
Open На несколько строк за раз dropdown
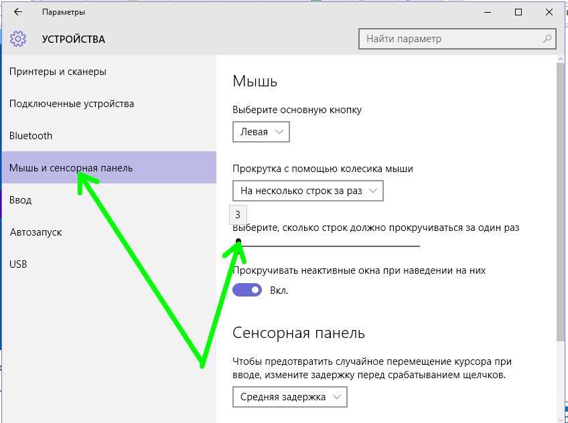coord(307,191)
